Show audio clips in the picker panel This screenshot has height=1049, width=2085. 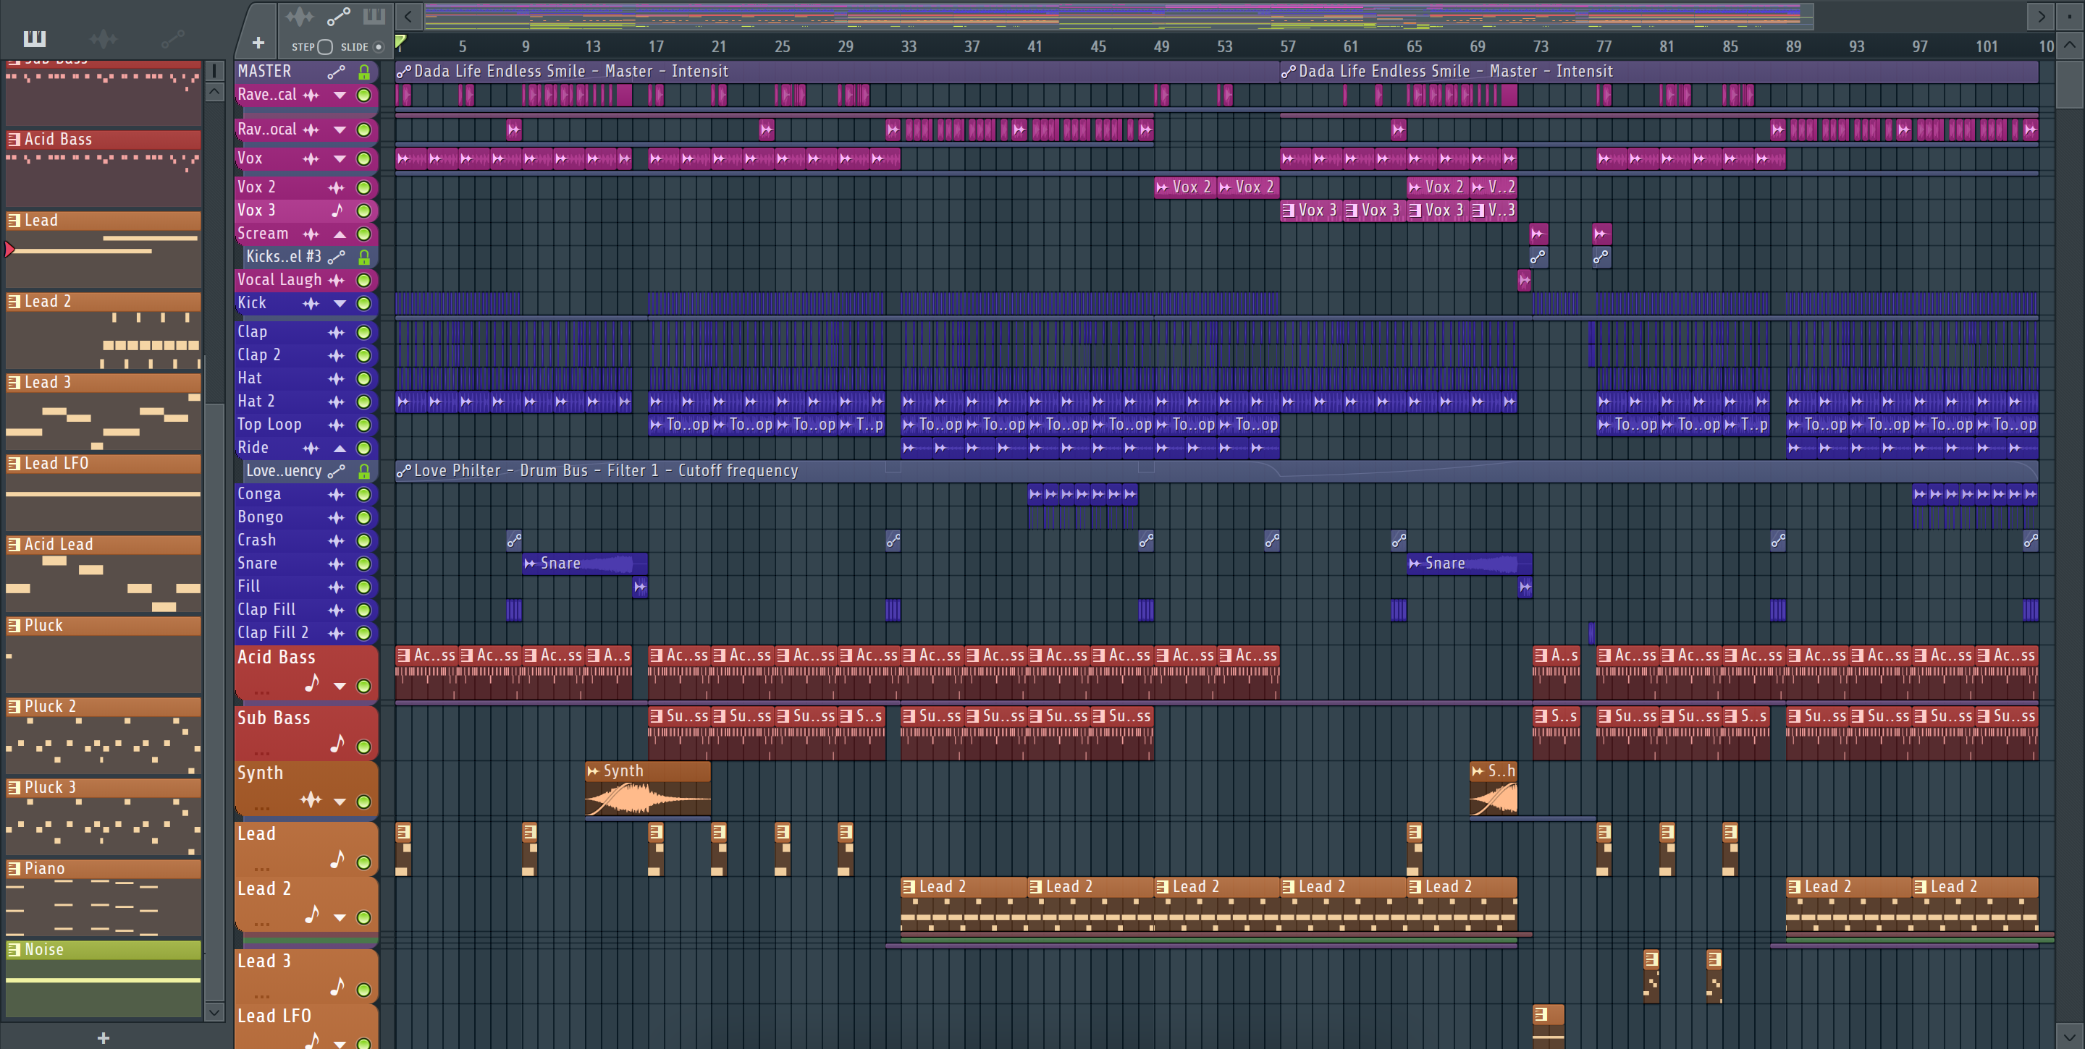click(104, 38)
